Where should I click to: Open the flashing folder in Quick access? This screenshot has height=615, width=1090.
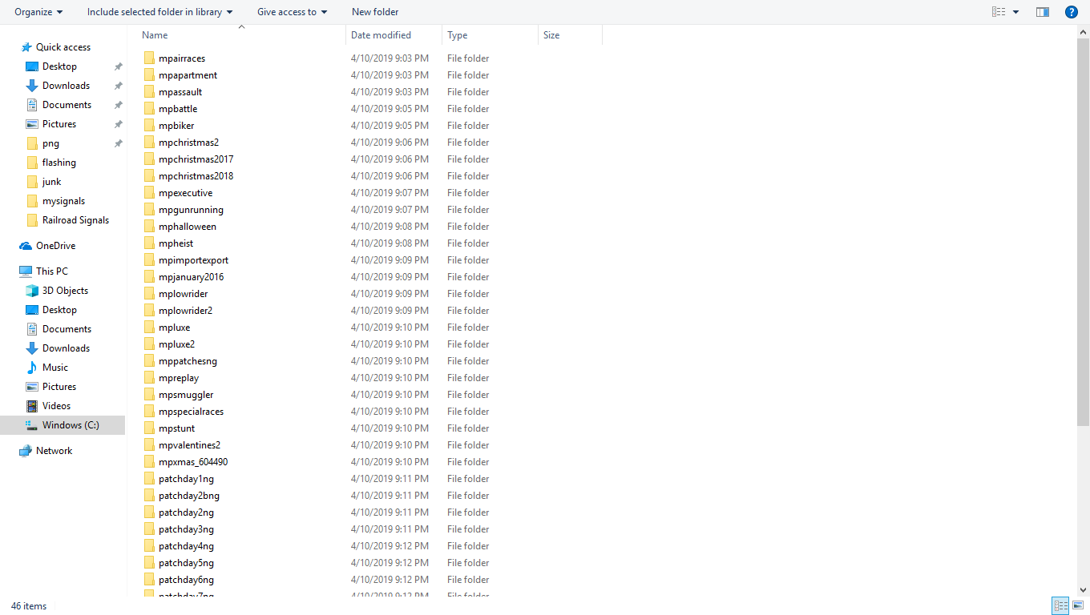tap(59, 163)
